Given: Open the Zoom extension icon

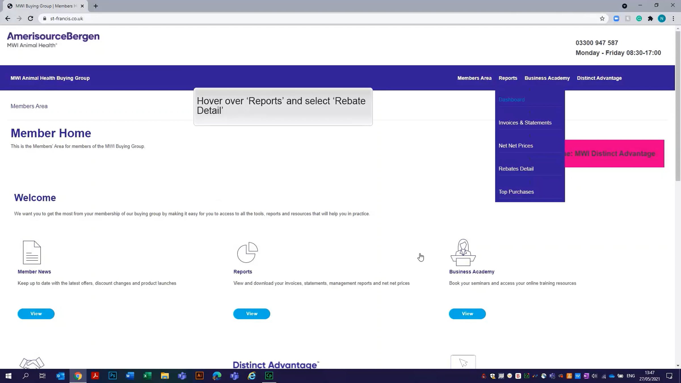Looking at the screenshot, I should coord(616,18).
